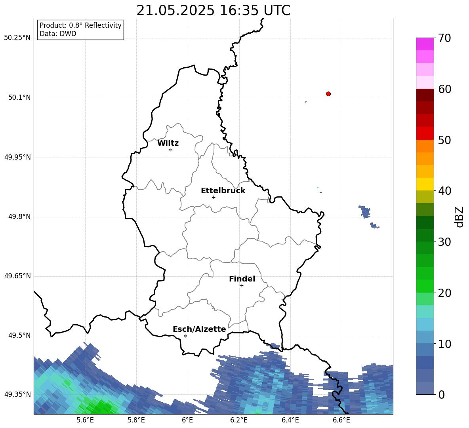
Task: Click the Ettelbruck station cross marker
Action: (x=214, y=197)
